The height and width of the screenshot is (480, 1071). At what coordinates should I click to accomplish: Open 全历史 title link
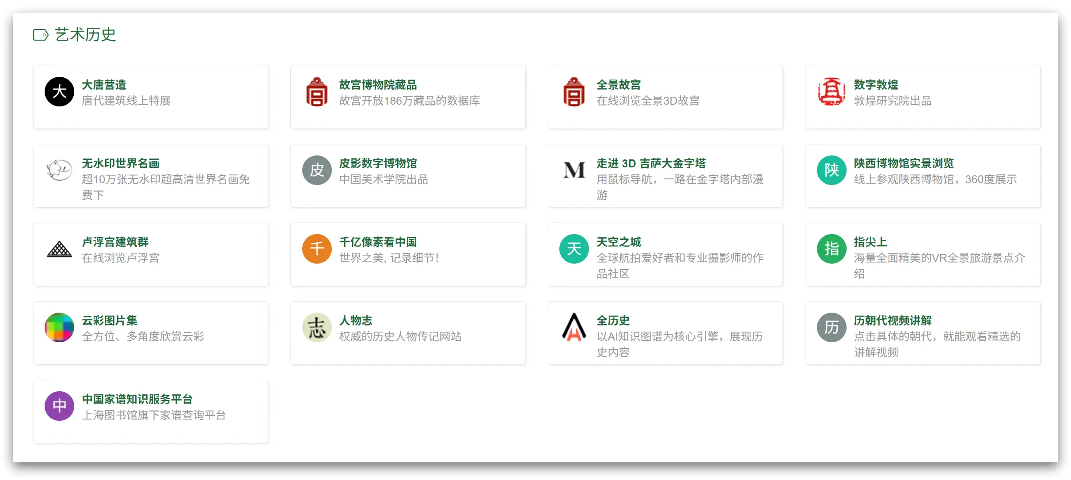(613, 321)
